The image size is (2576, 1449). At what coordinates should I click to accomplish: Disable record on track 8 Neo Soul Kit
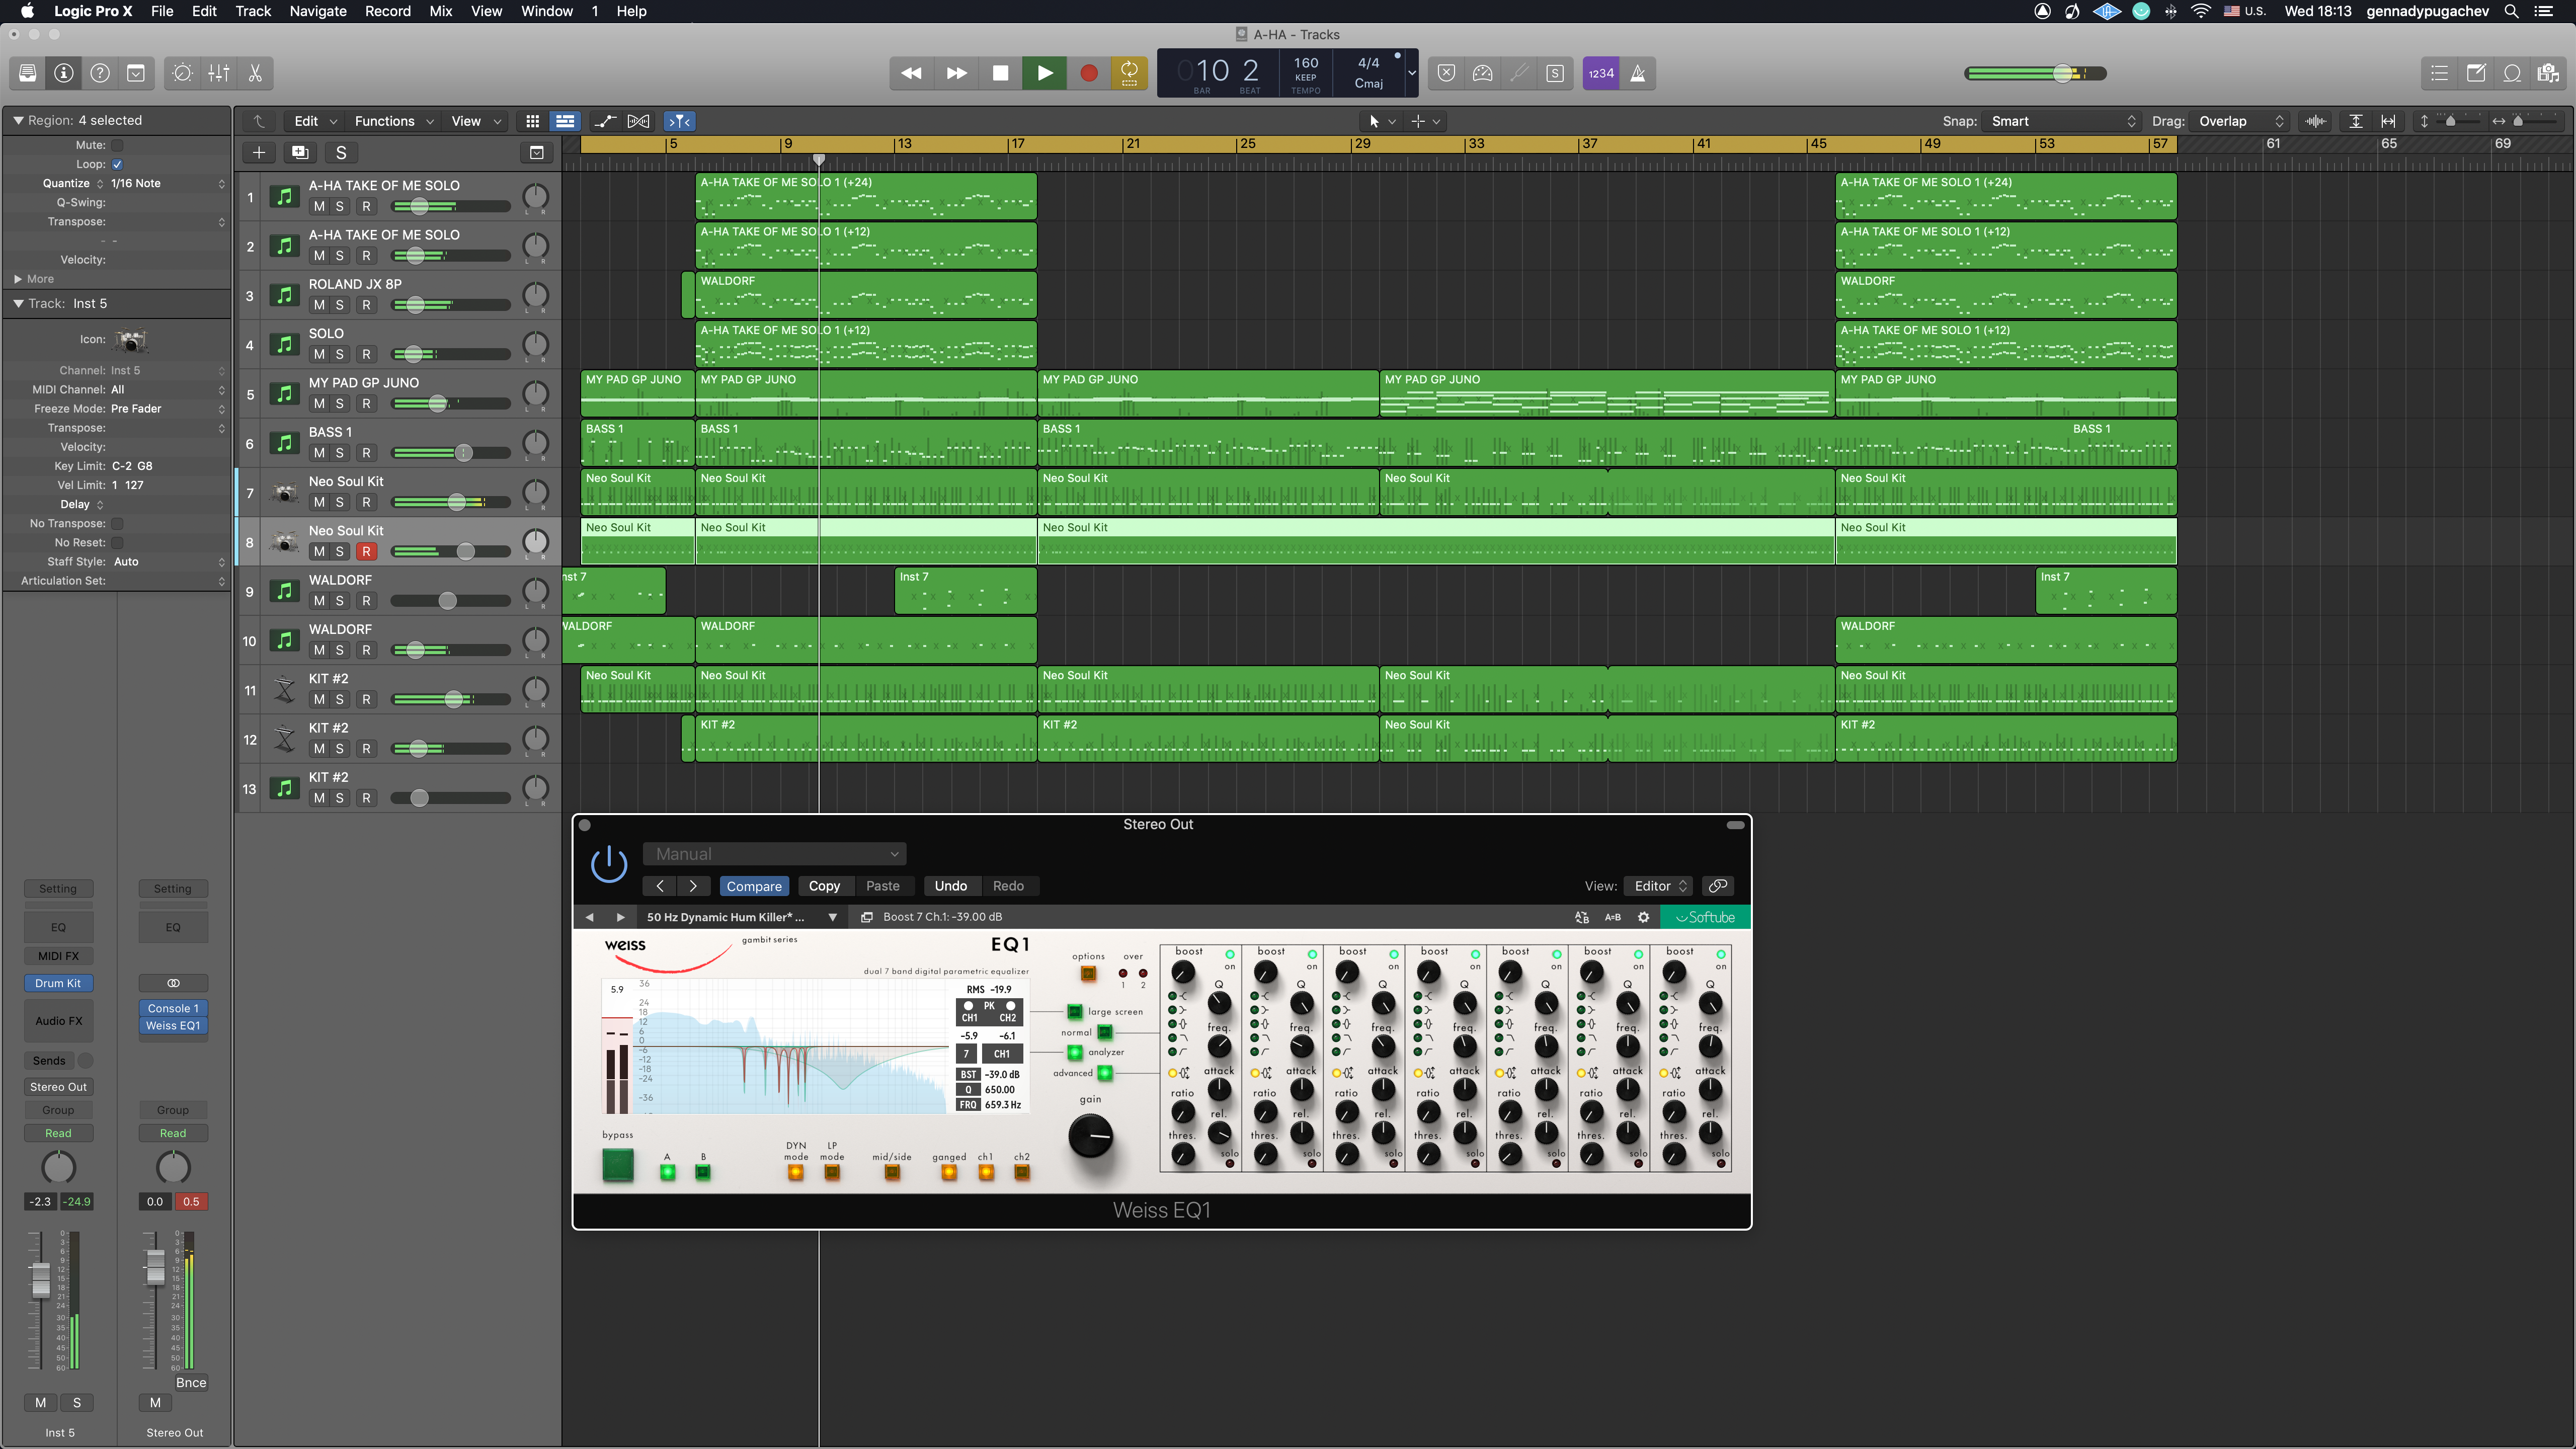point(366,552)
